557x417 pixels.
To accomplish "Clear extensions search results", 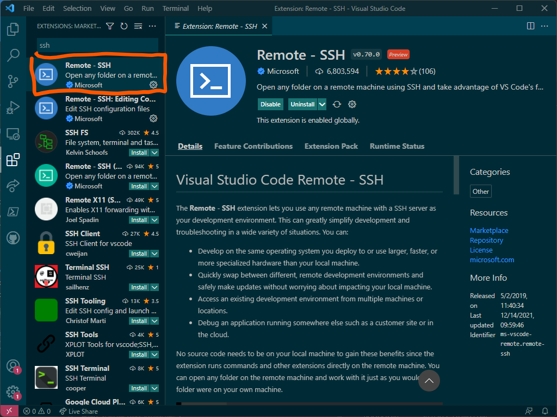I will [x=138, y=26].
